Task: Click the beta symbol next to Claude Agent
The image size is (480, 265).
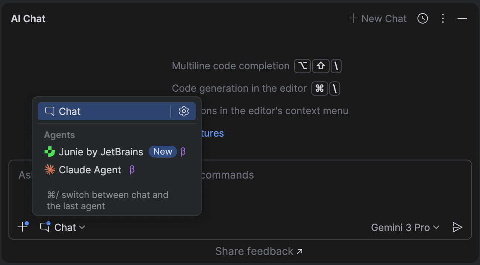Action: point(132,170)
